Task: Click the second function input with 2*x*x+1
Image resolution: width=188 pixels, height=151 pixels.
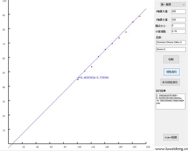Action: (171, 49)
